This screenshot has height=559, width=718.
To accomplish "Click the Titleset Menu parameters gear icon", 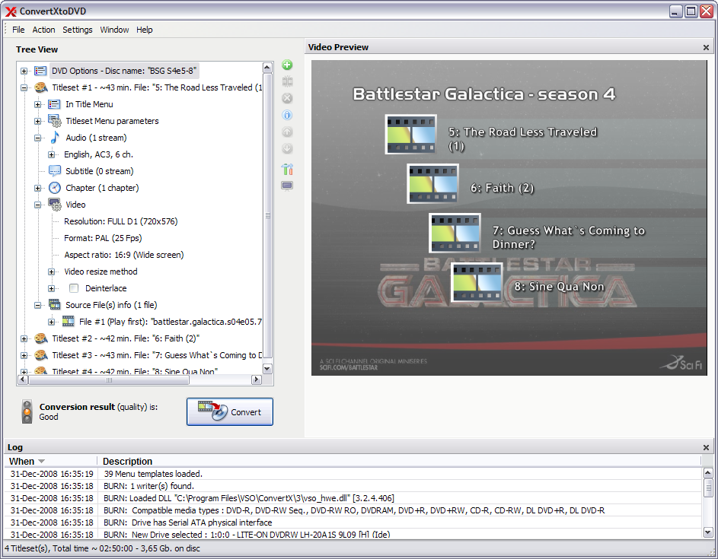I will [55, 121].
